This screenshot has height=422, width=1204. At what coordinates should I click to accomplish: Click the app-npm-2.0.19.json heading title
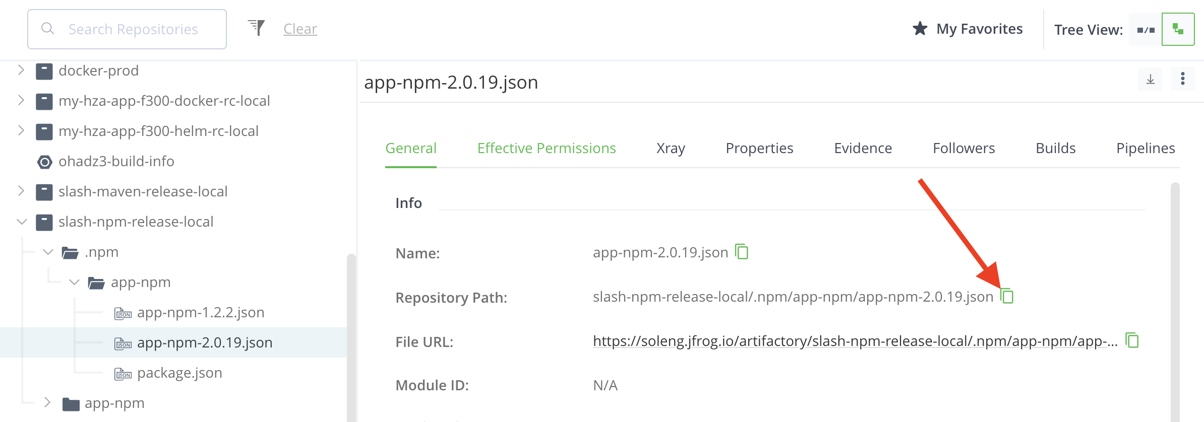click(x=451, y=82)
